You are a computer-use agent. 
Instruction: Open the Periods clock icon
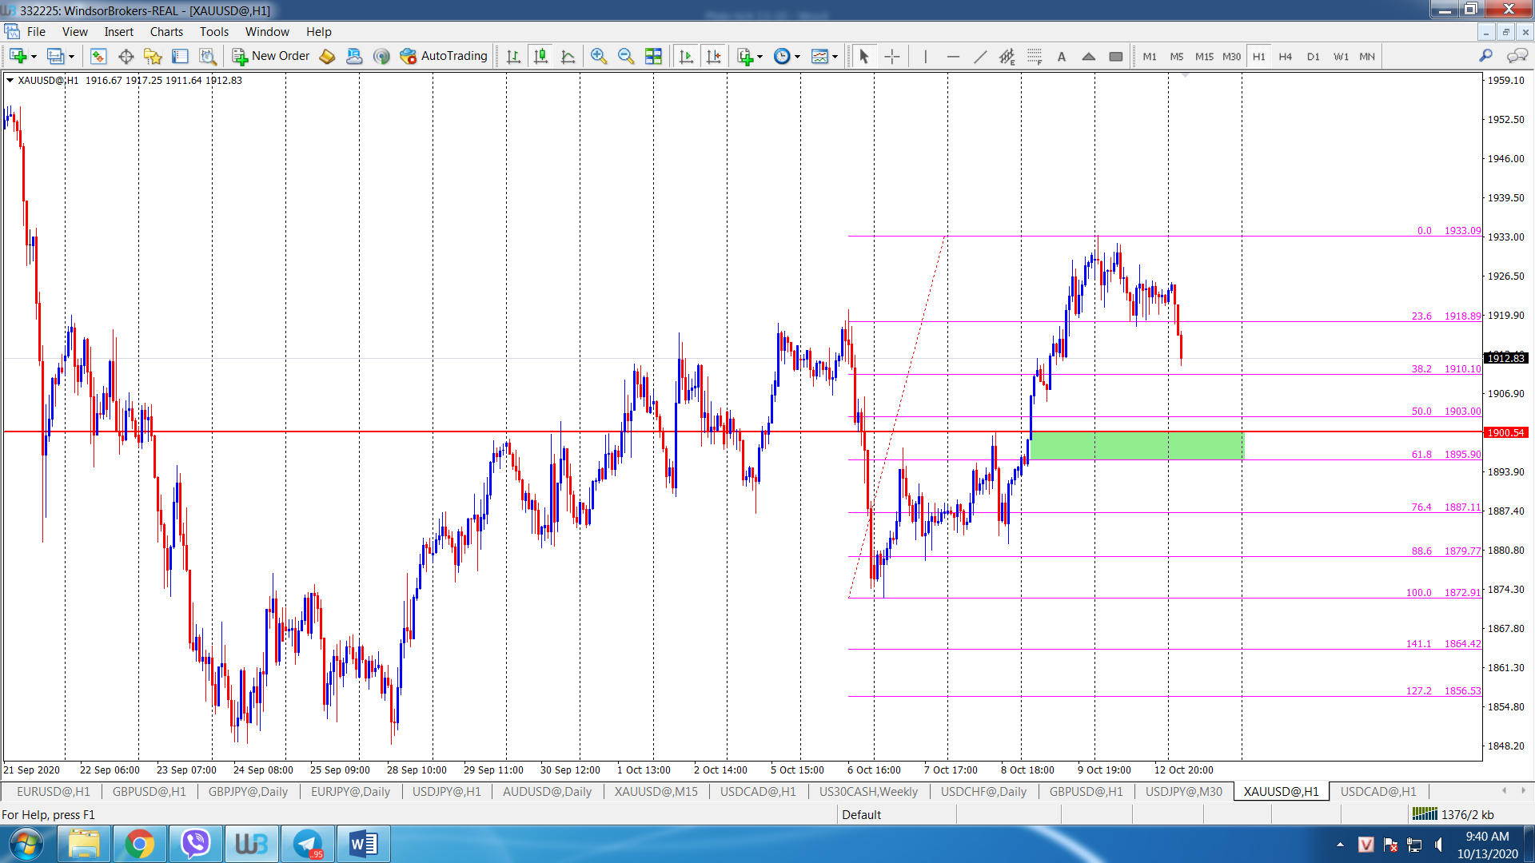(783, 56)
